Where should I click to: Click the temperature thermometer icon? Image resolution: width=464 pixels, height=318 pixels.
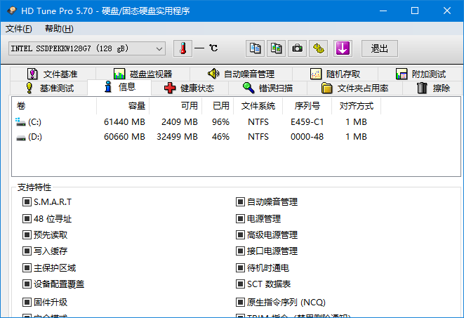[183, 48]
